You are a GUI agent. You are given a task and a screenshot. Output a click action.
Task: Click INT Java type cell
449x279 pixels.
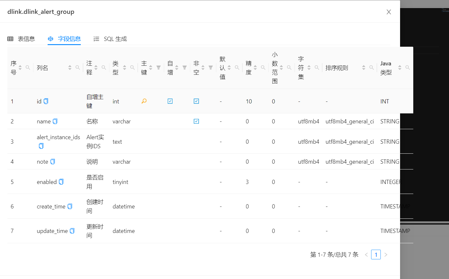pyautogui.click(x=385, y=101)
